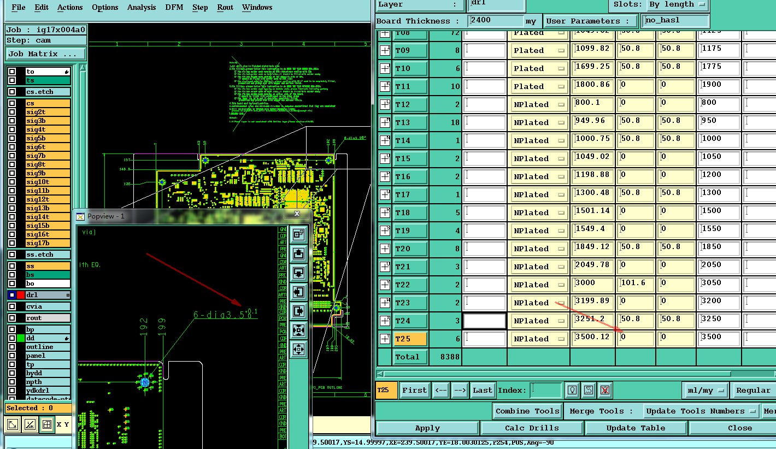Click the Combine Tools button
The width and height of the screenshot is (776, 449).
coord(527,411)
